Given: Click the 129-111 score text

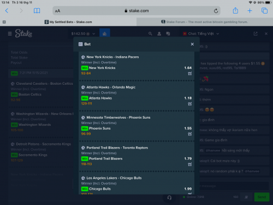Looking at the screenshot, I should tap(87, 103).
